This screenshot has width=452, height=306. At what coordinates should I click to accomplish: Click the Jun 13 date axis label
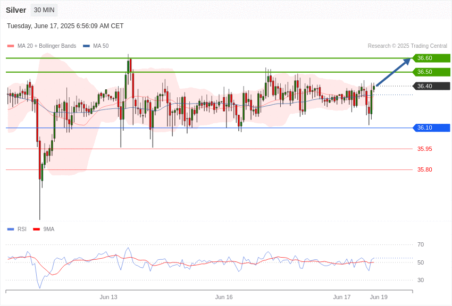click(108, 297)
